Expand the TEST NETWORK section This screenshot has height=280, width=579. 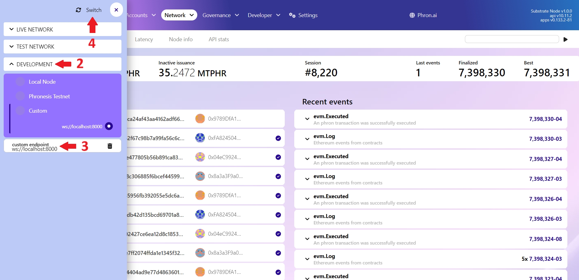click(x=35, y=46)
